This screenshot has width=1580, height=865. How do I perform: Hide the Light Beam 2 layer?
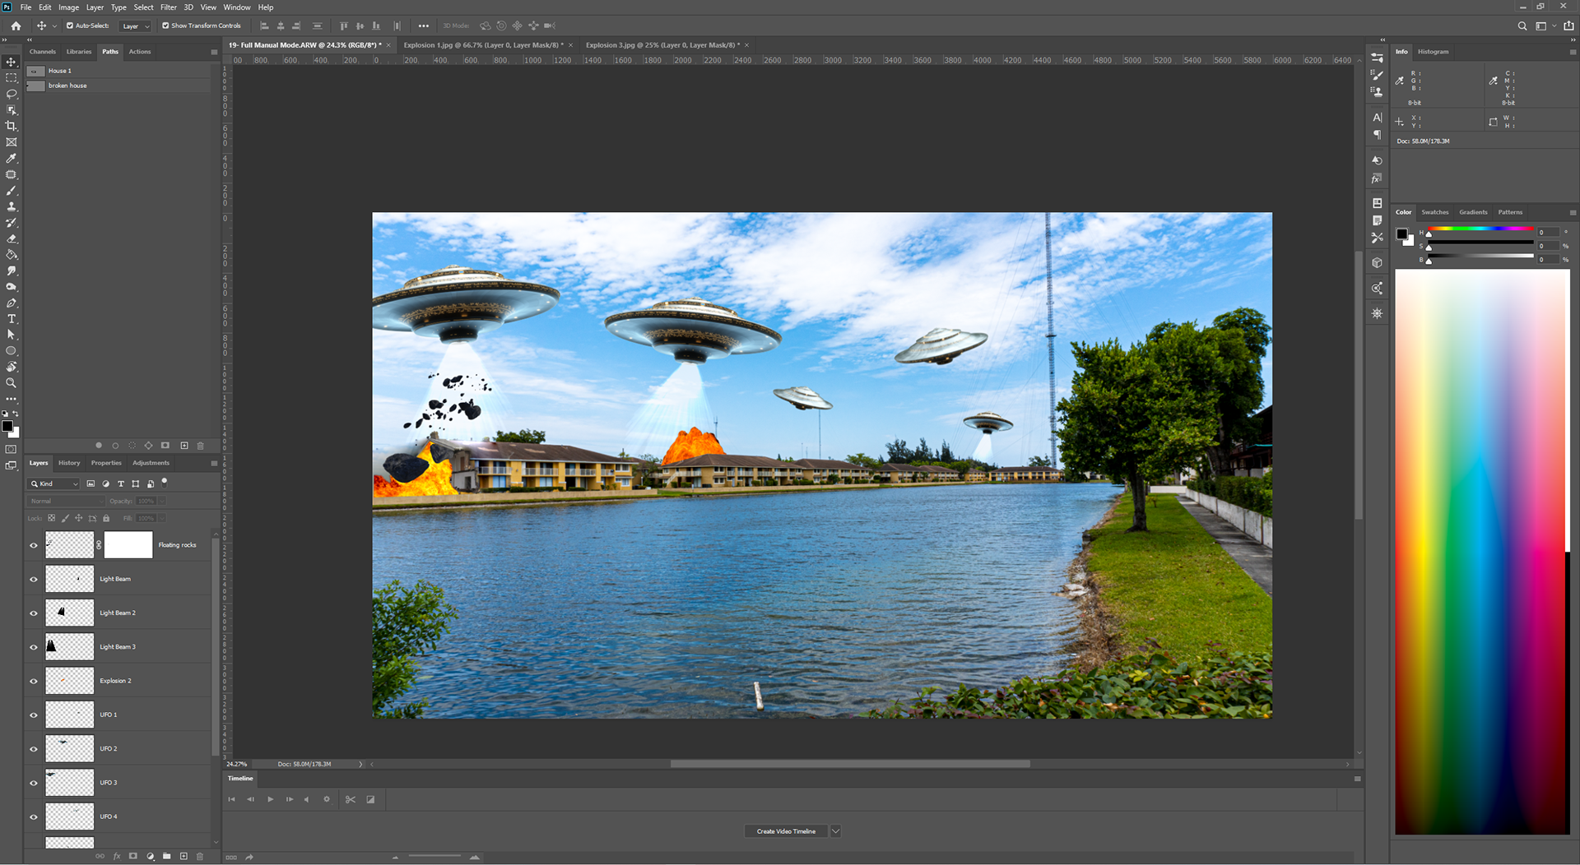(34, 613)
